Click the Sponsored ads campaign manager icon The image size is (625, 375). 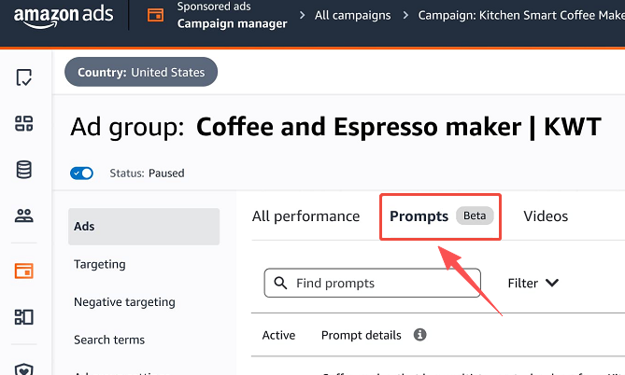click(x=156, y=16)
